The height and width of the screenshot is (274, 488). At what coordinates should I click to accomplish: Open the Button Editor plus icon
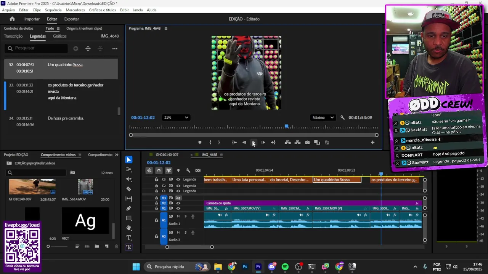click(x=372, y=142)
